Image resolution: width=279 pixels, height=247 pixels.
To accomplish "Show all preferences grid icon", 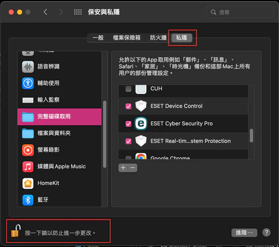I will pyautogui.click(x=78, y=12).
